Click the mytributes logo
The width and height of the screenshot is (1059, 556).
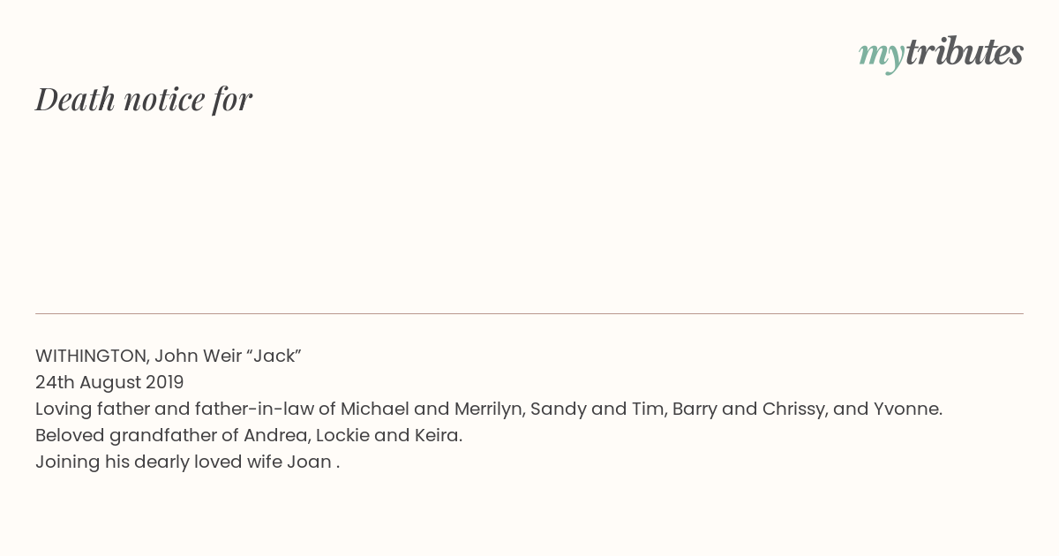[x=941, y=54]
